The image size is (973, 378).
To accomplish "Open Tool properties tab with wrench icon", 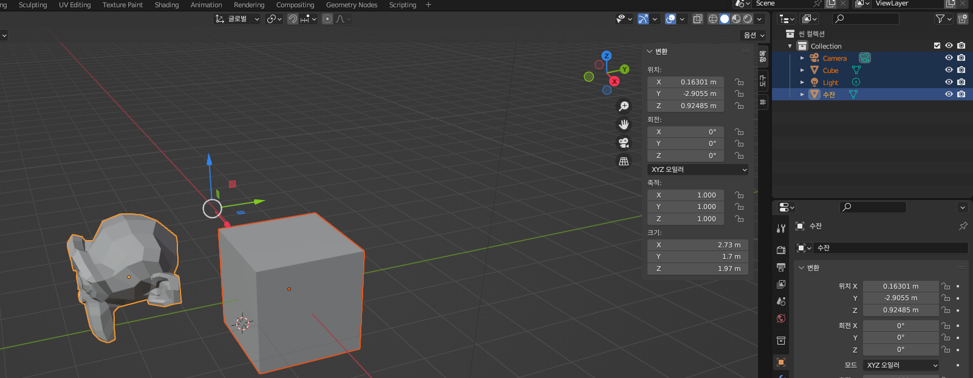I will (781, 229).
